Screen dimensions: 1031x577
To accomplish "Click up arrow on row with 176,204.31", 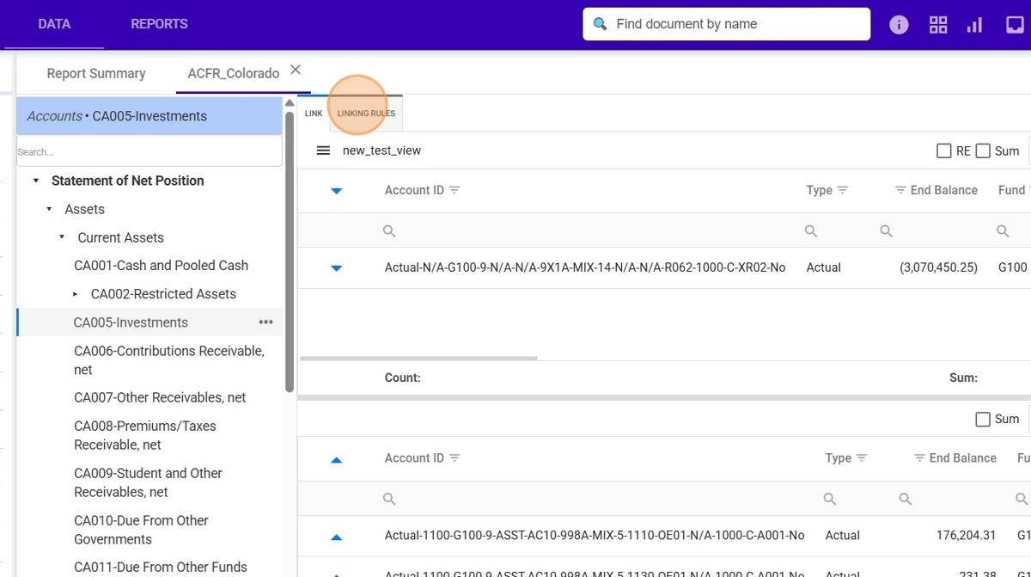I will click(x=337, y=537).
